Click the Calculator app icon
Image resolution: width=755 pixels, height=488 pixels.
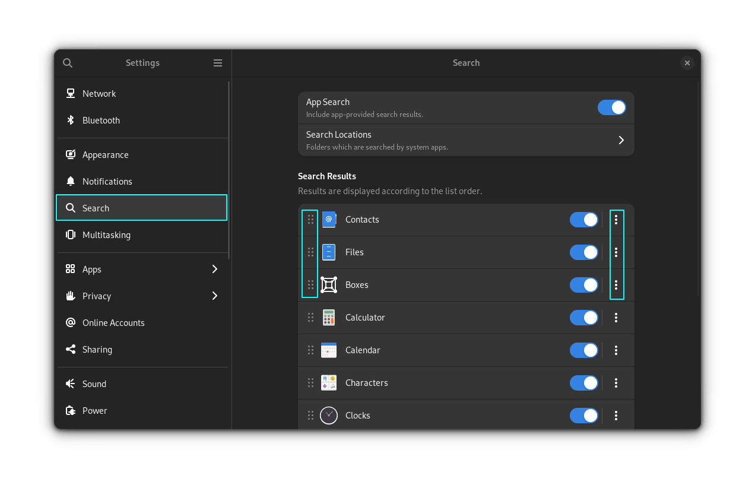329,318
